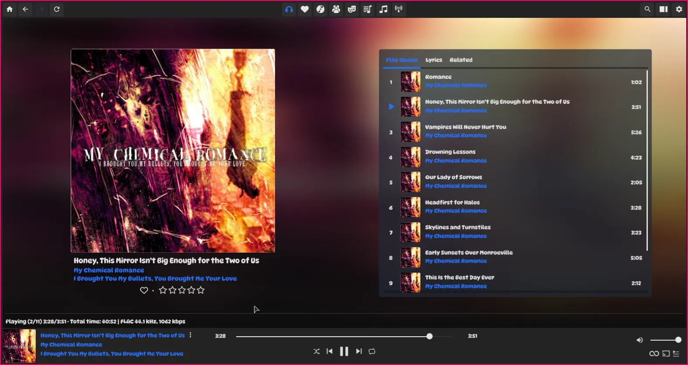Open the Now Playing headphones view
Image resolution: width=688 pixels, height=365 pixels.
tap(289, 9)
